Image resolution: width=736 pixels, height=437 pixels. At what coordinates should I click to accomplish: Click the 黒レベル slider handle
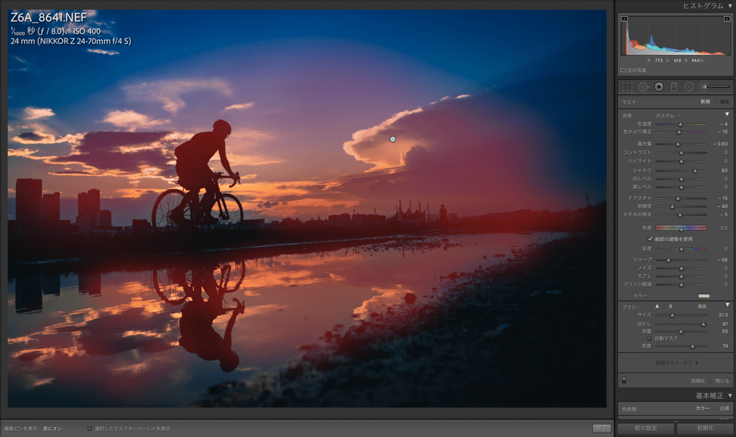(x=681, y=187)
